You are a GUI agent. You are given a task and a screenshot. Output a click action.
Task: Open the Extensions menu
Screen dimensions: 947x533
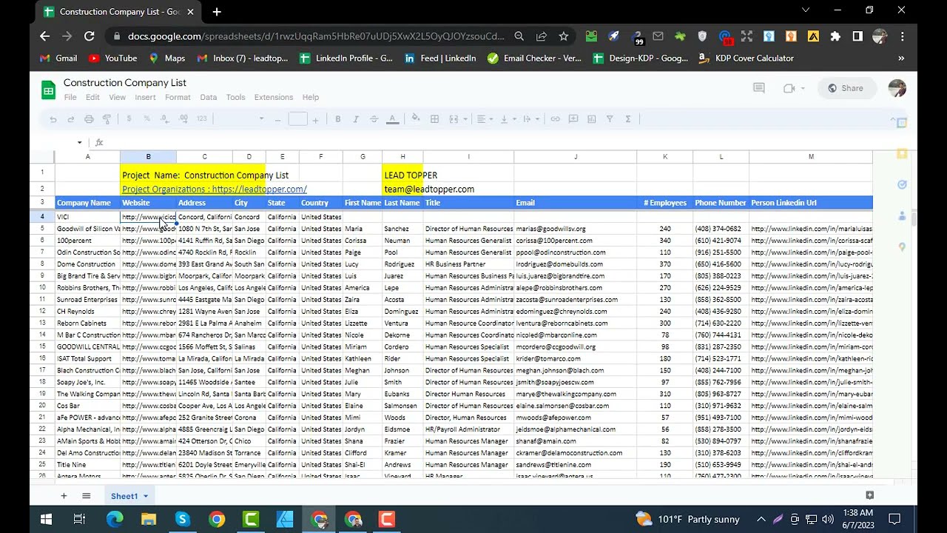point(274,97)
